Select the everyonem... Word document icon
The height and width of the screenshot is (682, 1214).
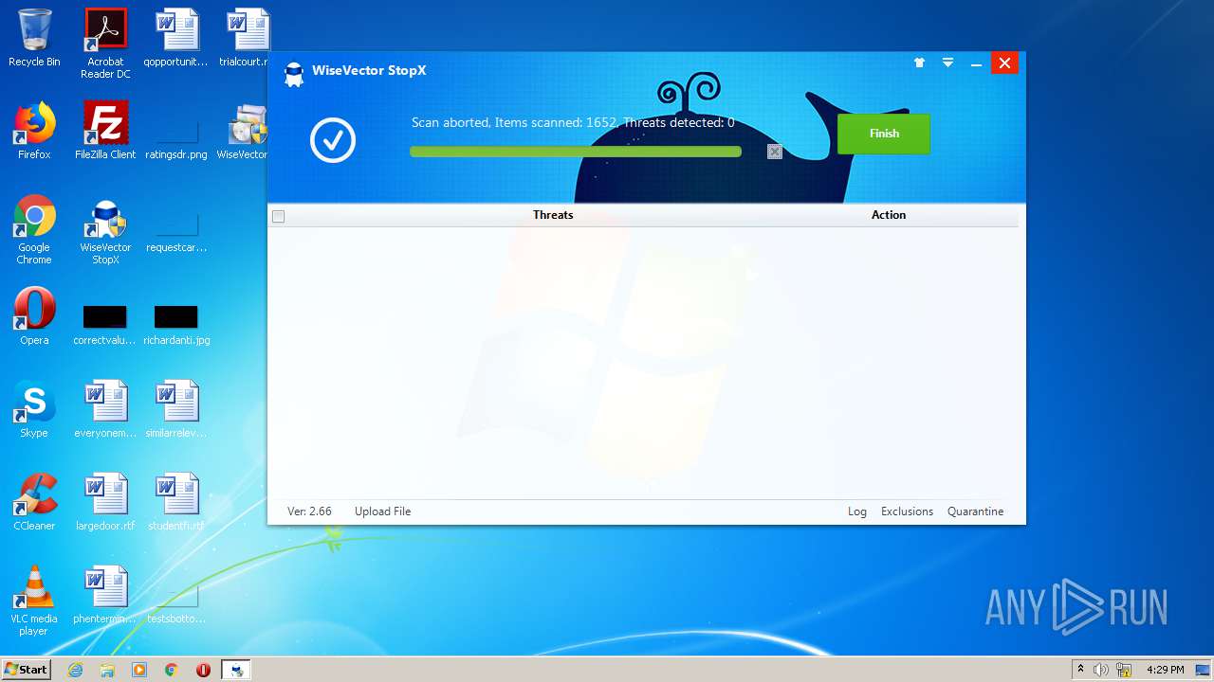pos(105,409)
